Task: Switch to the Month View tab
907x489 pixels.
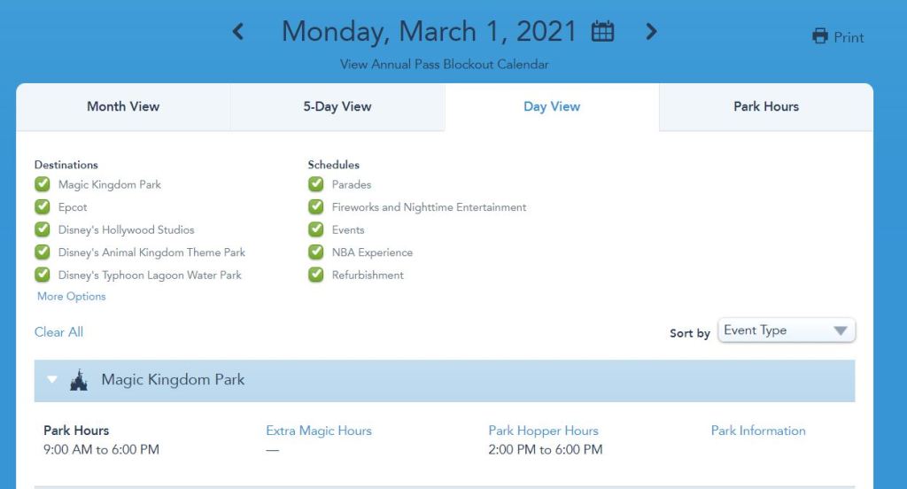Action: coord(123,106)
